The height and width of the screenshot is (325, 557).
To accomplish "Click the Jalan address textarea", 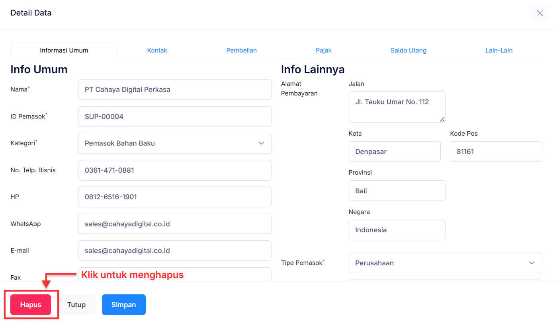I will (x=397, y=107).
